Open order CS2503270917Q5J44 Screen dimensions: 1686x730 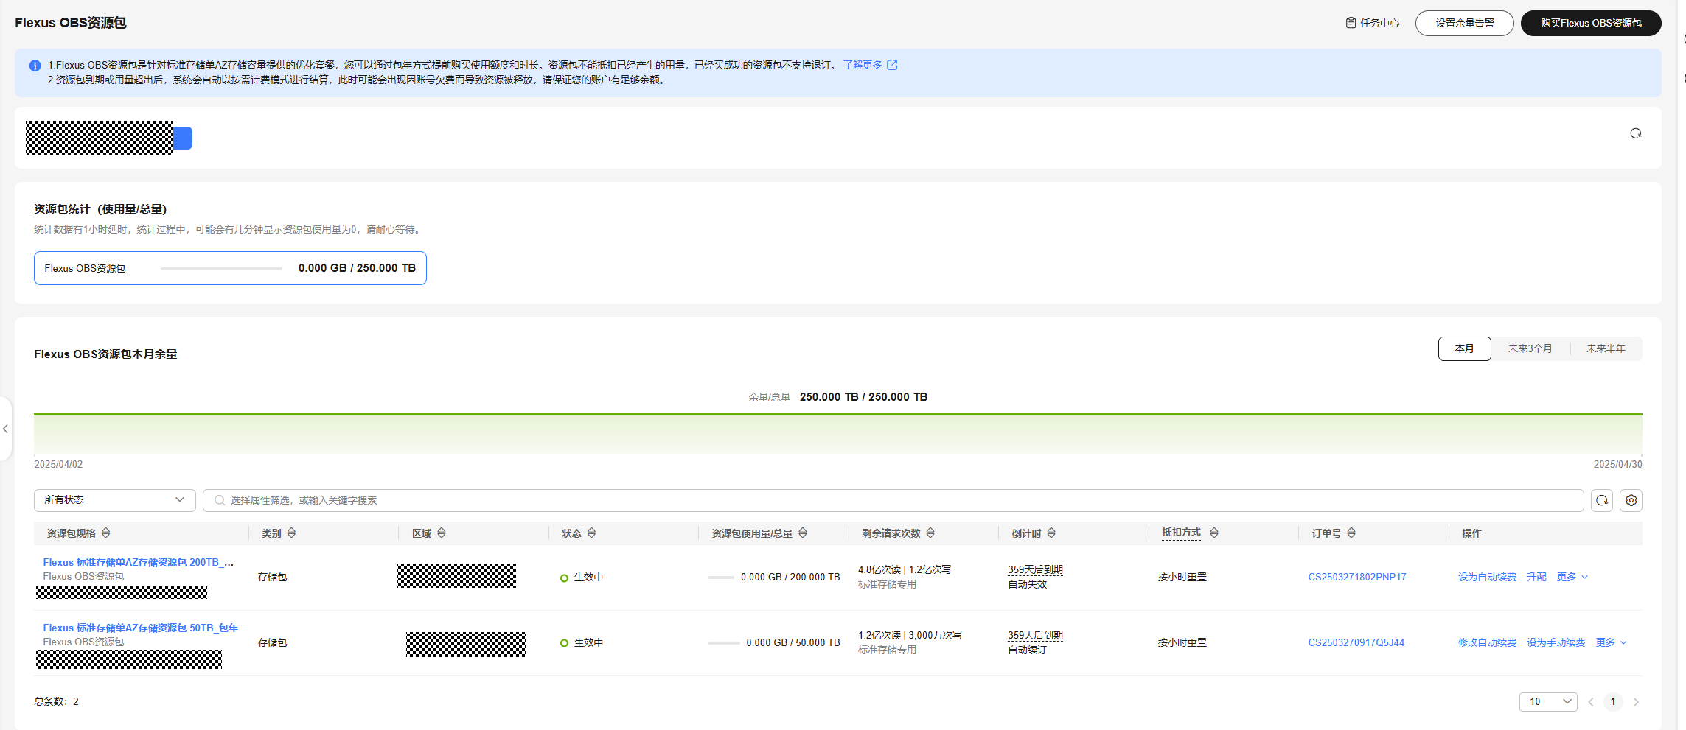coord(1356,642)
